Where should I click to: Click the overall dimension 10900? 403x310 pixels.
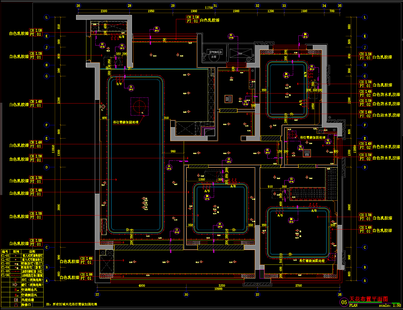(x=218, y=289)
